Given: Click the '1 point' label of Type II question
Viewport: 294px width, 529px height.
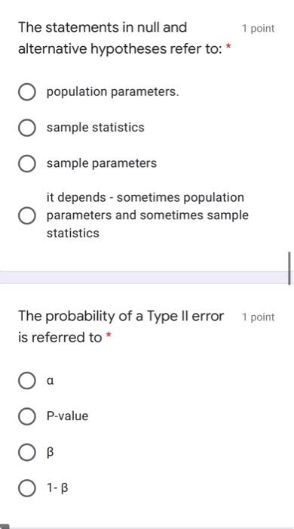Looking at the screenshot, I should click(259, 317).
